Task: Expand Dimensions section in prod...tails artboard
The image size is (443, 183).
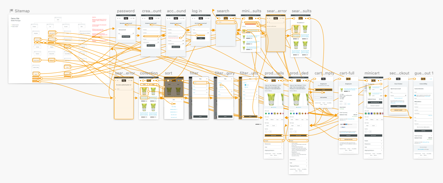Action: [274, 144]
